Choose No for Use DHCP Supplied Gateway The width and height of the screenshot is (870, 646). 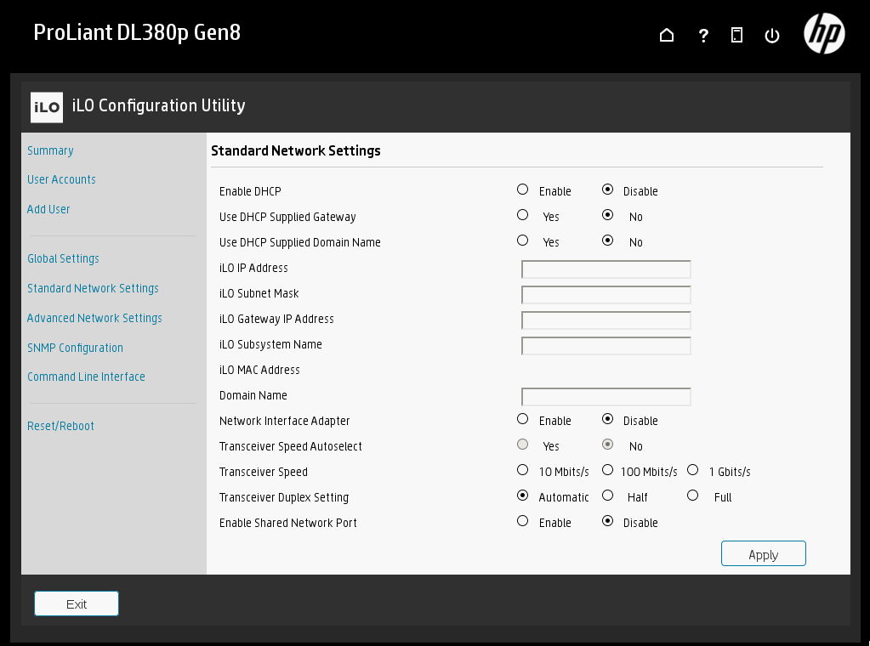point(607,215)
